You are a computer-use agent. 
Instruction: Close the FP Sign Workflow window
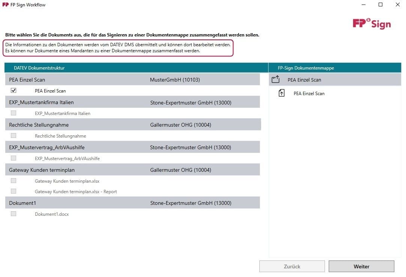point(397,5)
